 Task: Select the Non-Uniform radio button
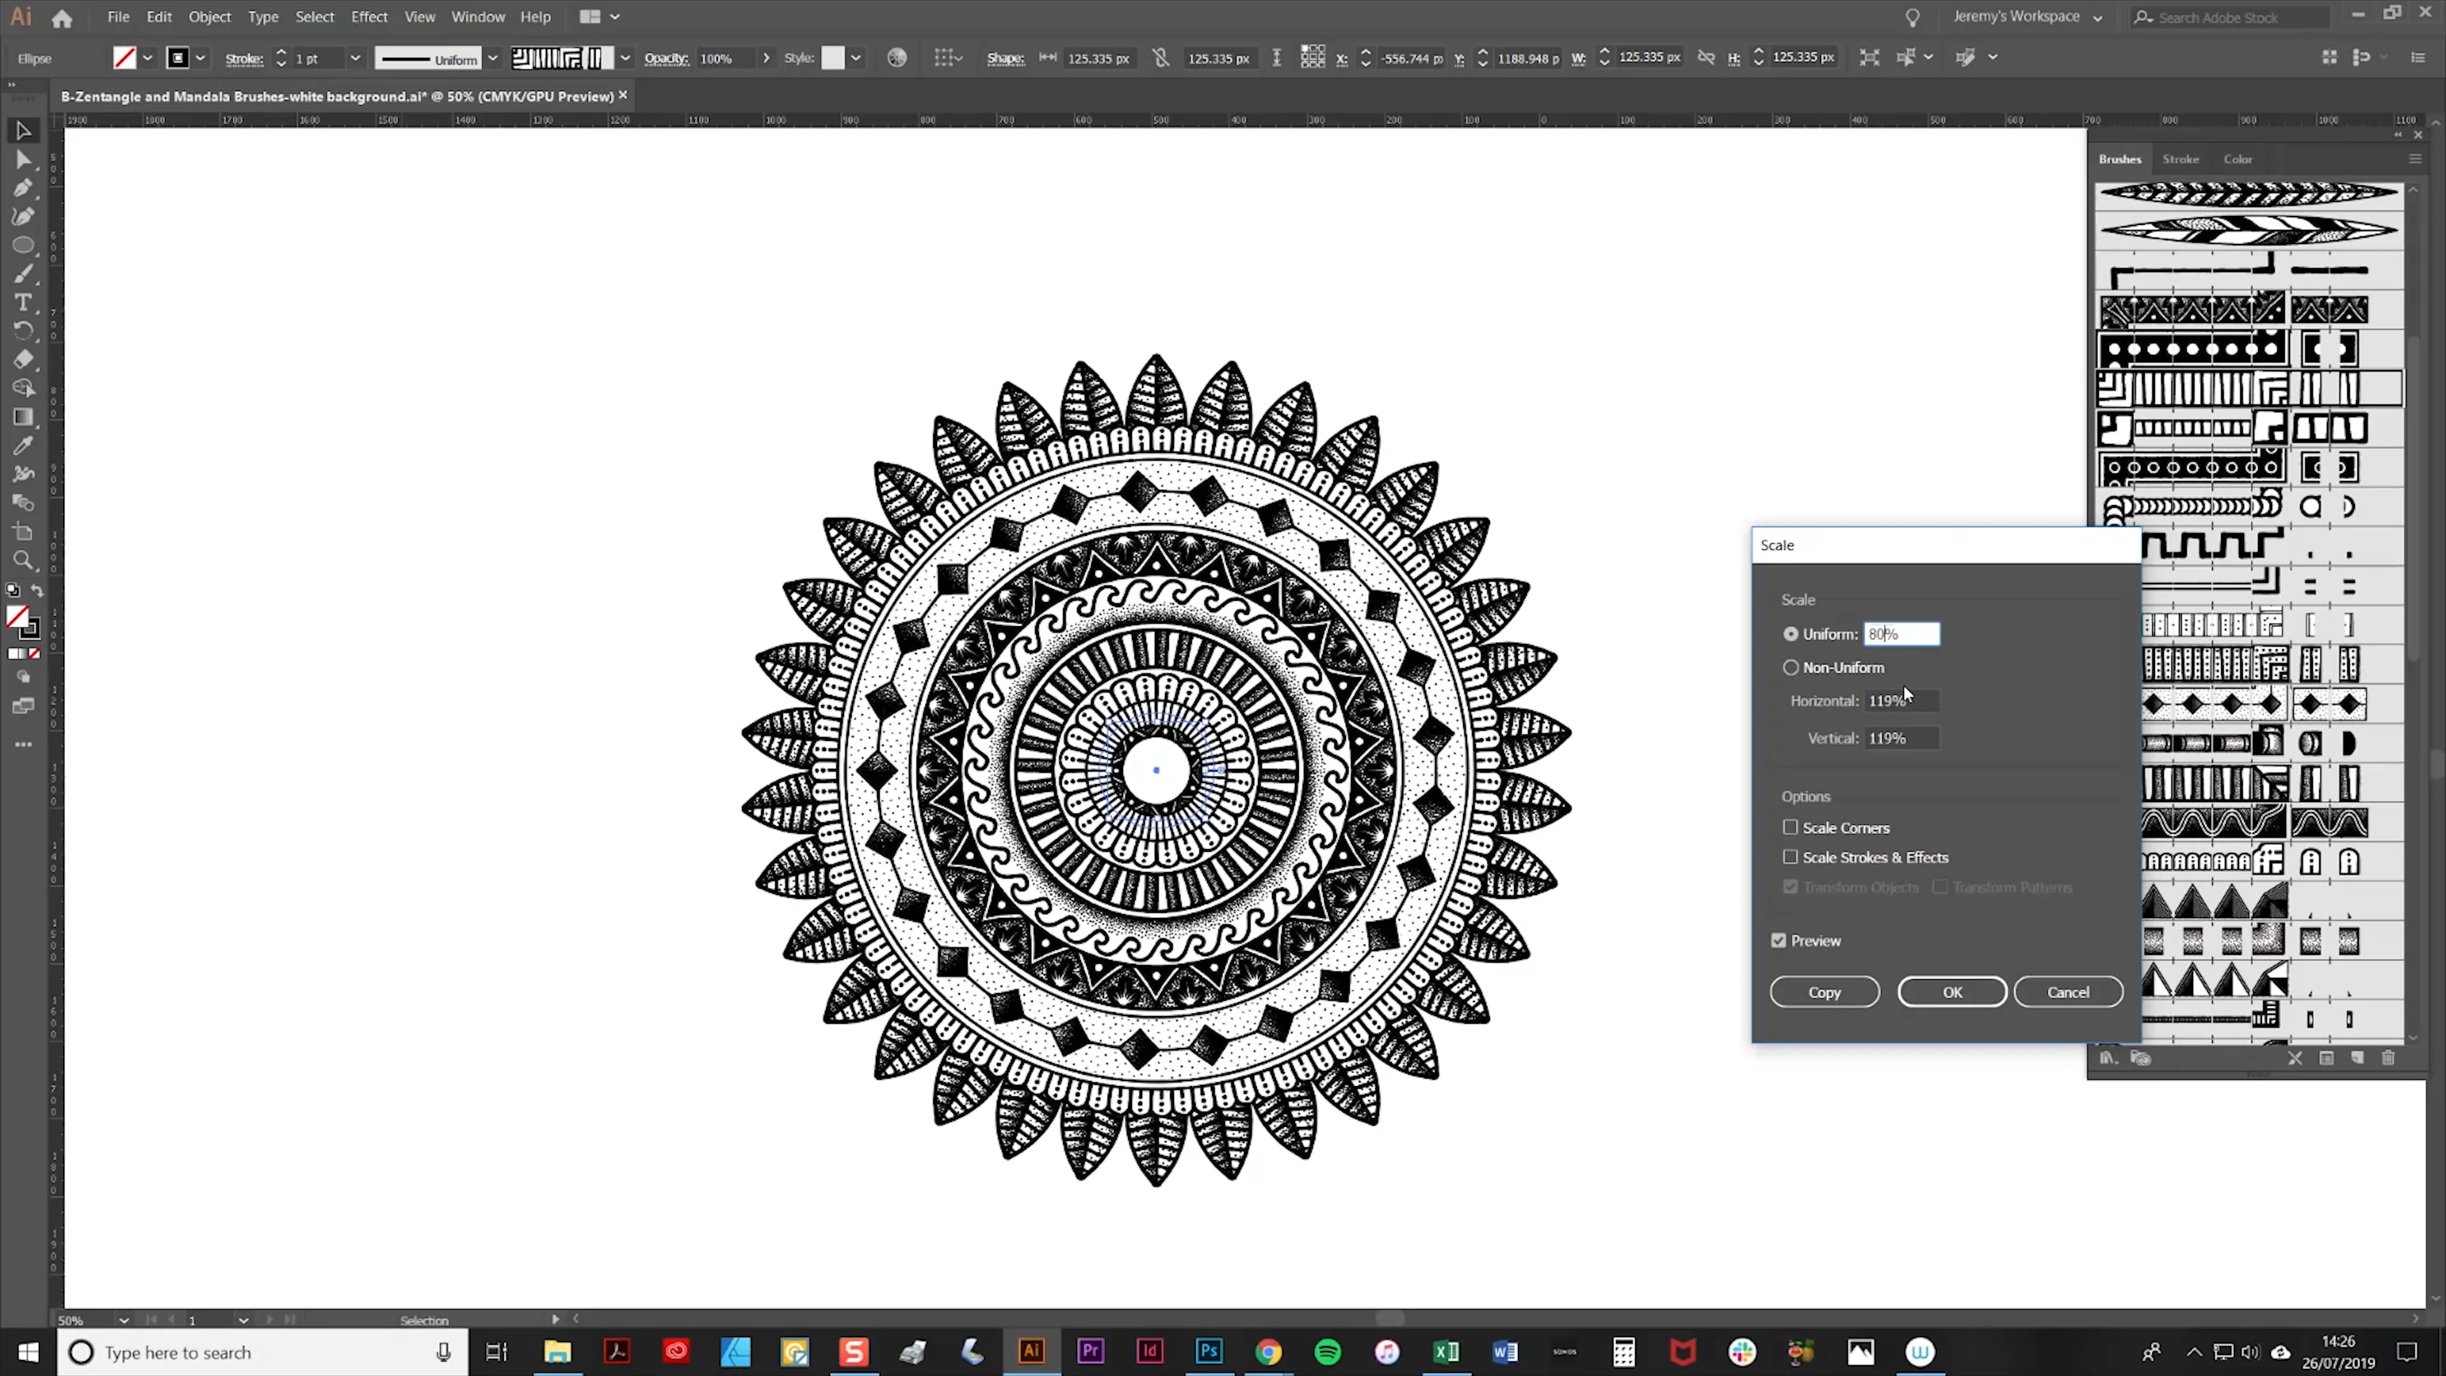click(1791, 668)
